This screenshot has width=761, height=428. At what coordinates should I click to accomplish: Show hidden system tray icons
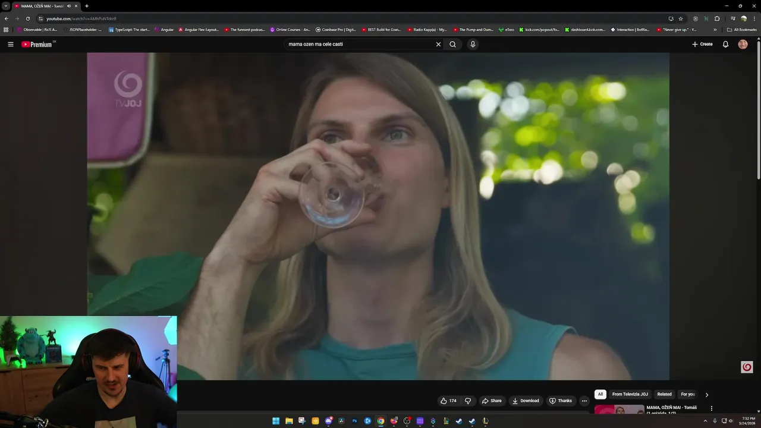pos(706,421)
